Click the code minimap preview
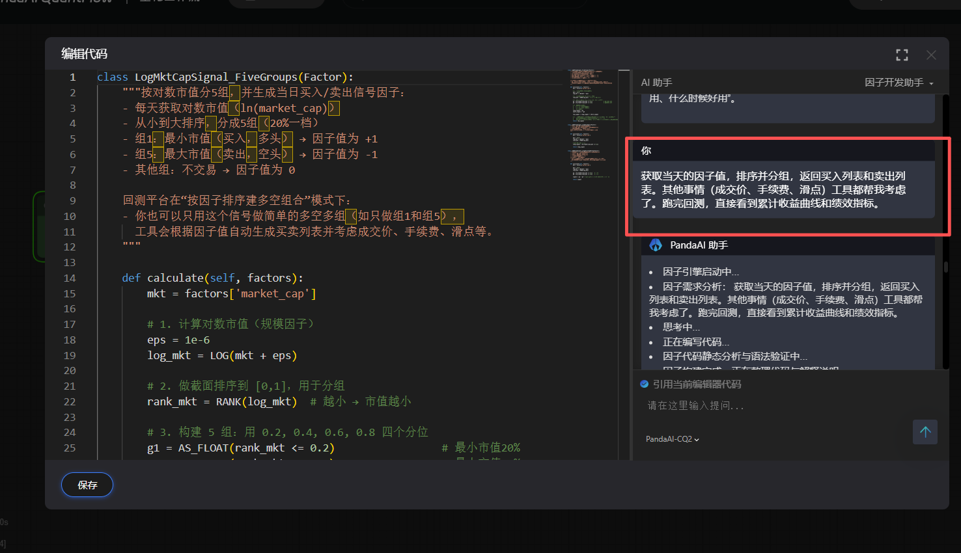This screenshot has width=961, height=553. [591, 124]
